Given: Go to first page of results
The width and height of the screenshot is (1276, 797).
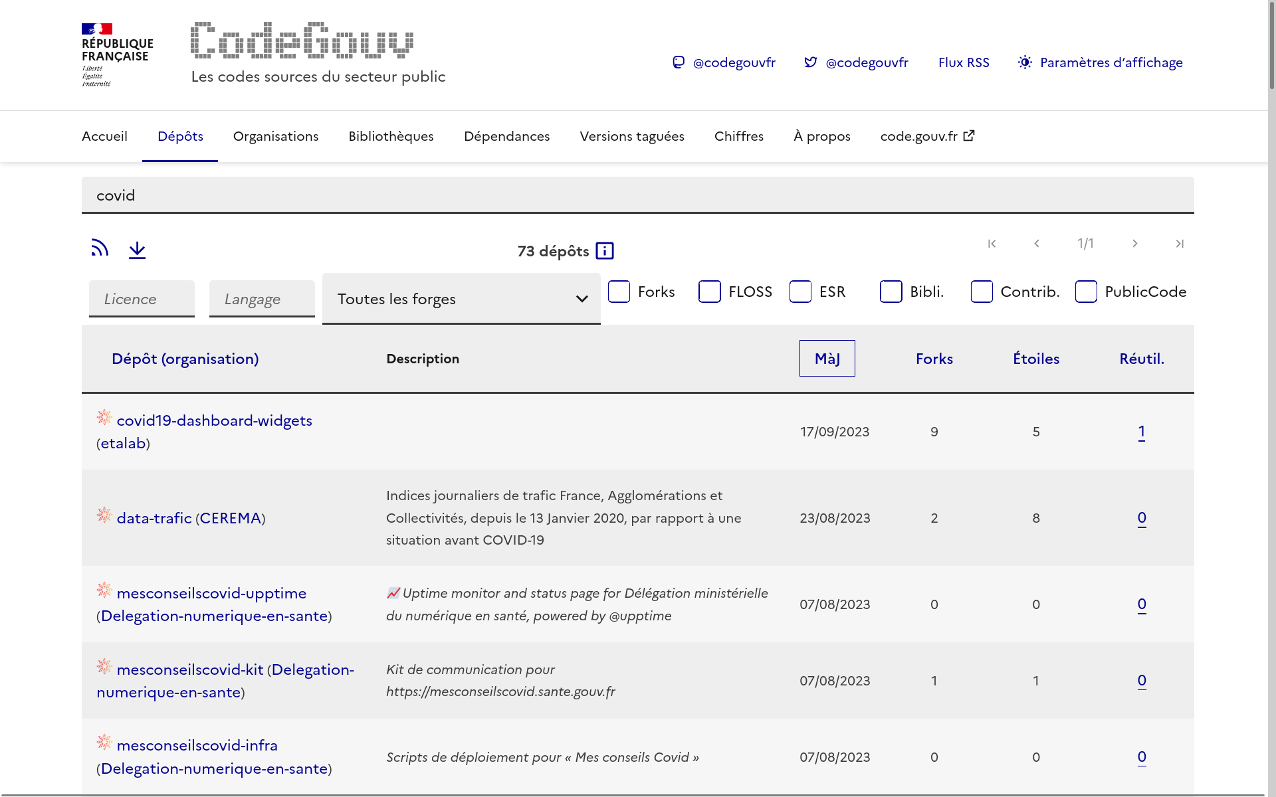Looking at the screenshot, I should 992,244.
